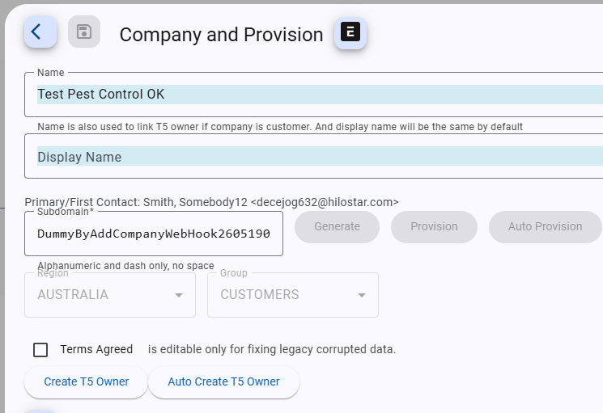Click the Auto Provision button
603x413 pixels.
(x=546, y=227)
